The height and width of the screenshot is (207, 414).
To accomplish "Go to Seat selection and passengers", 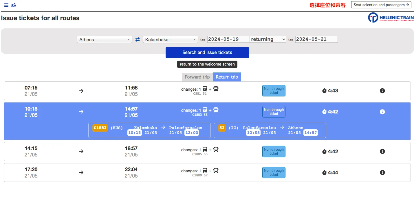I will click(381, 5).
